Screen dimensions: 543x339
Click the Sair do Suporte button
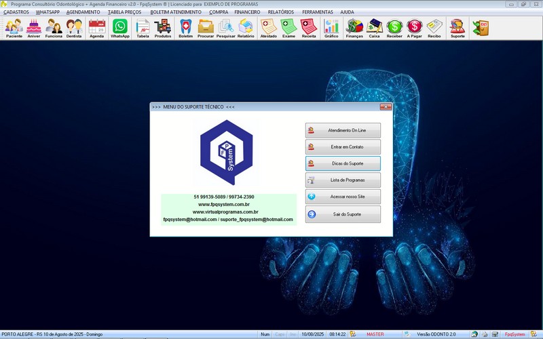point(343,214)
